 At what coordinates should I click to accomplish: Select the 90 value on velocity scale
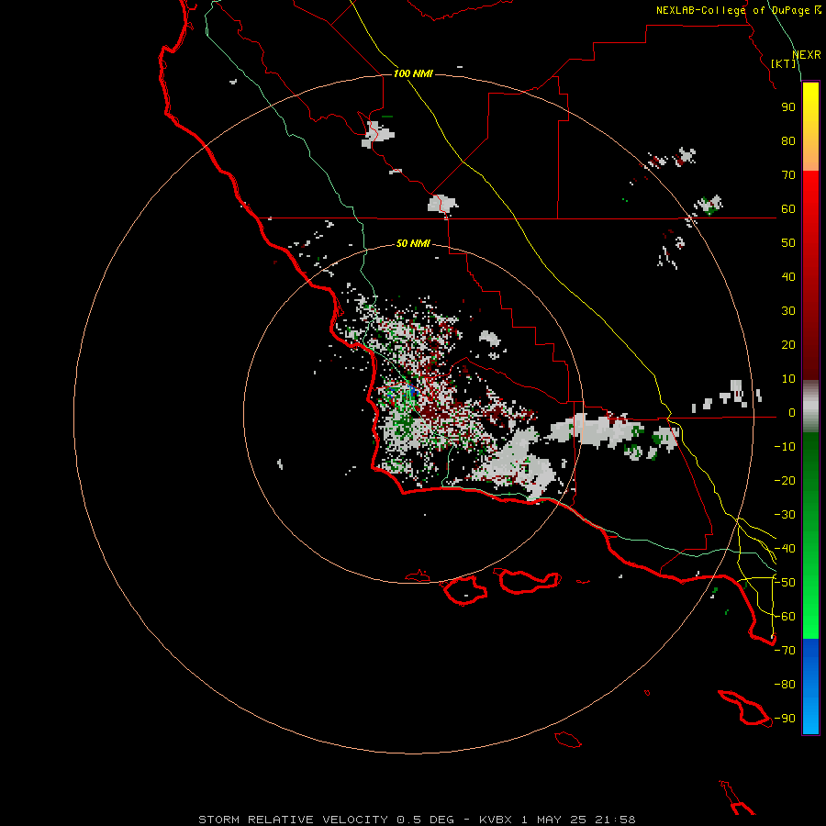788,107
